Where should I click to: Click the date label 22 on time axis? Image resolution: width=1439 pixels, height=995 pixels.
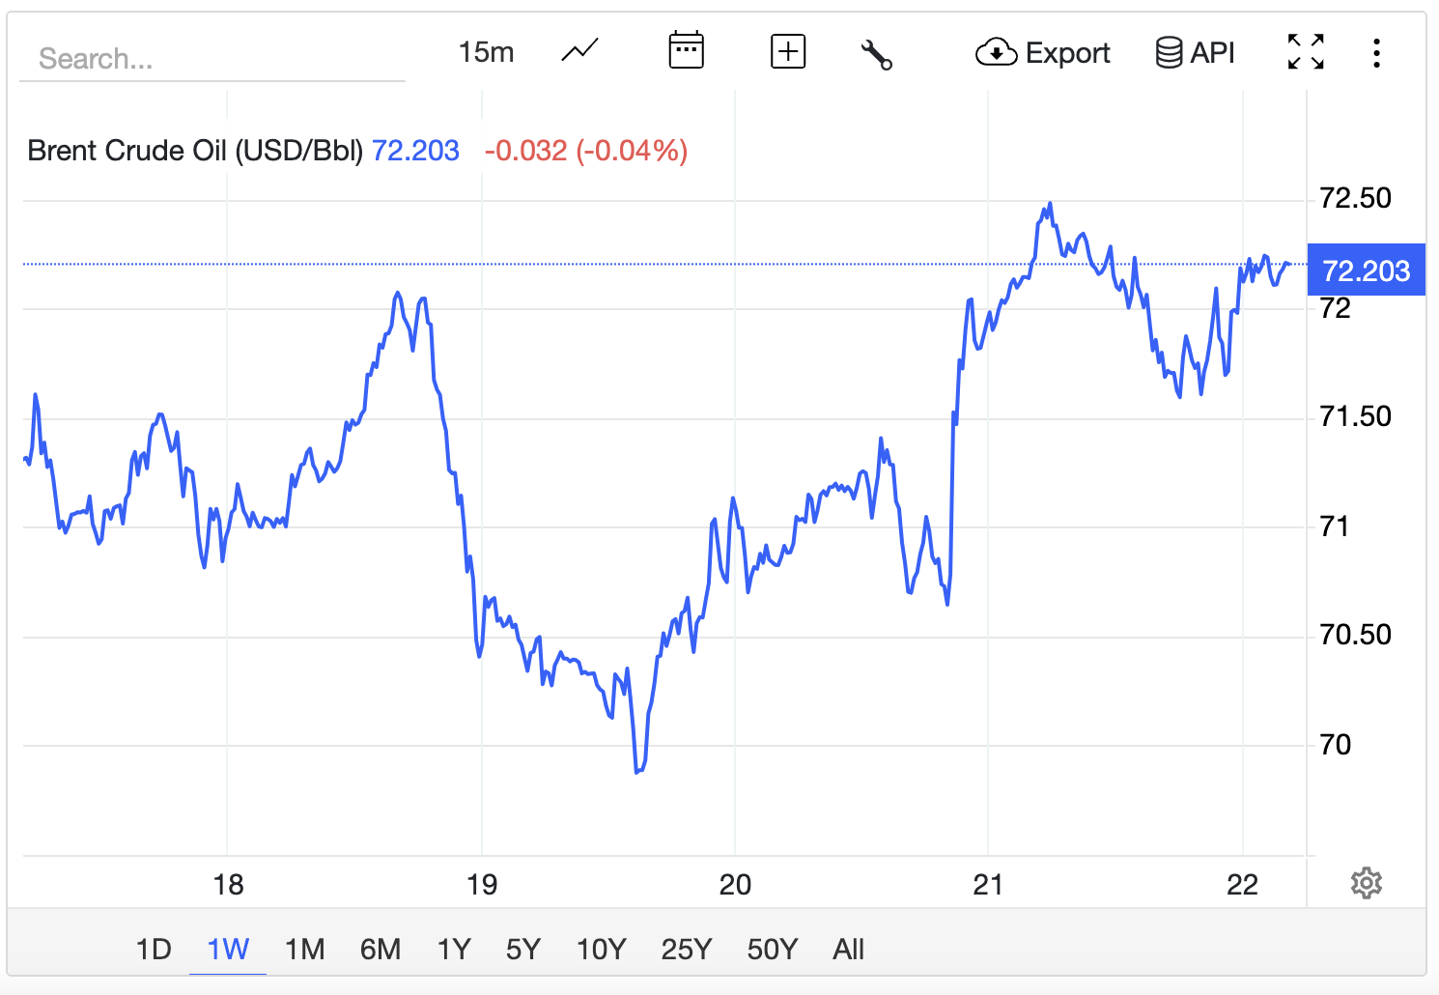[1242, 884]
